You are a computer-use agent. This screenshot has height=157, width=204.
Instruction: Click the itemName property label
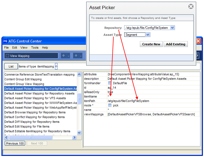[90, 96]
